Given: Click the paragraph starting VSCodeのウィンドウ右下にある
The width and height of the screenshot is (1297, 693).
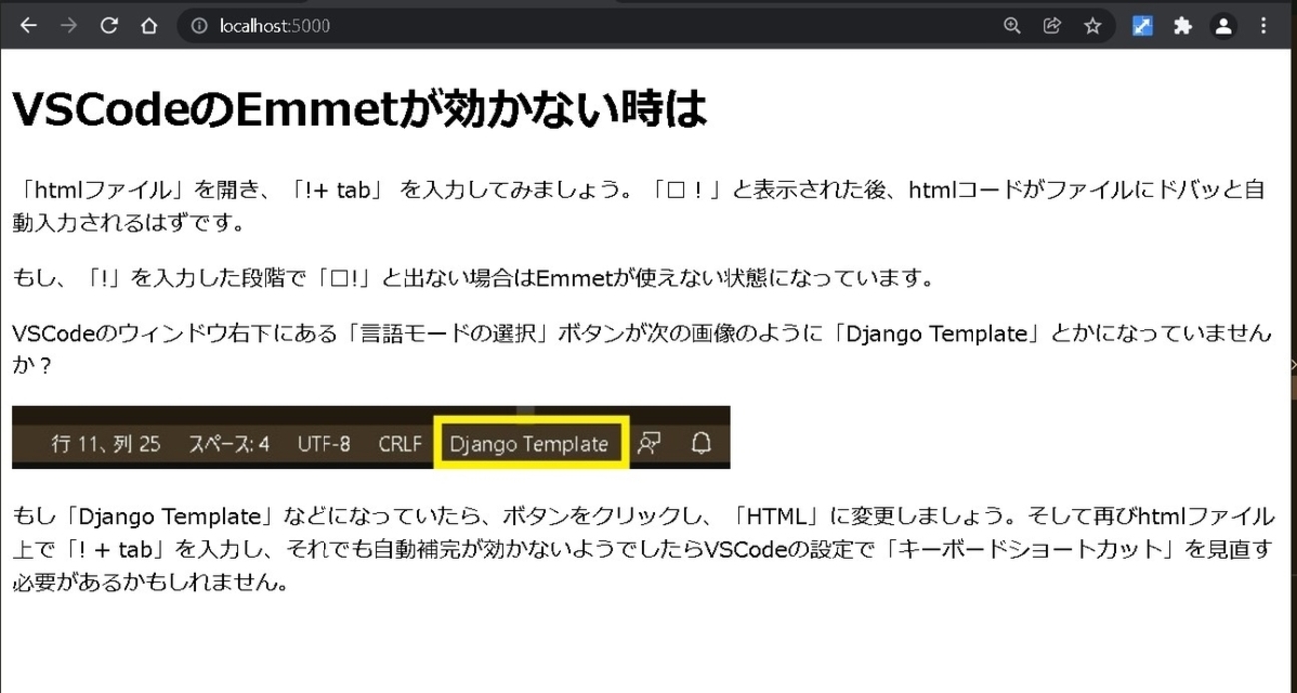Looking at the screenshot, I should pos(642,349).
